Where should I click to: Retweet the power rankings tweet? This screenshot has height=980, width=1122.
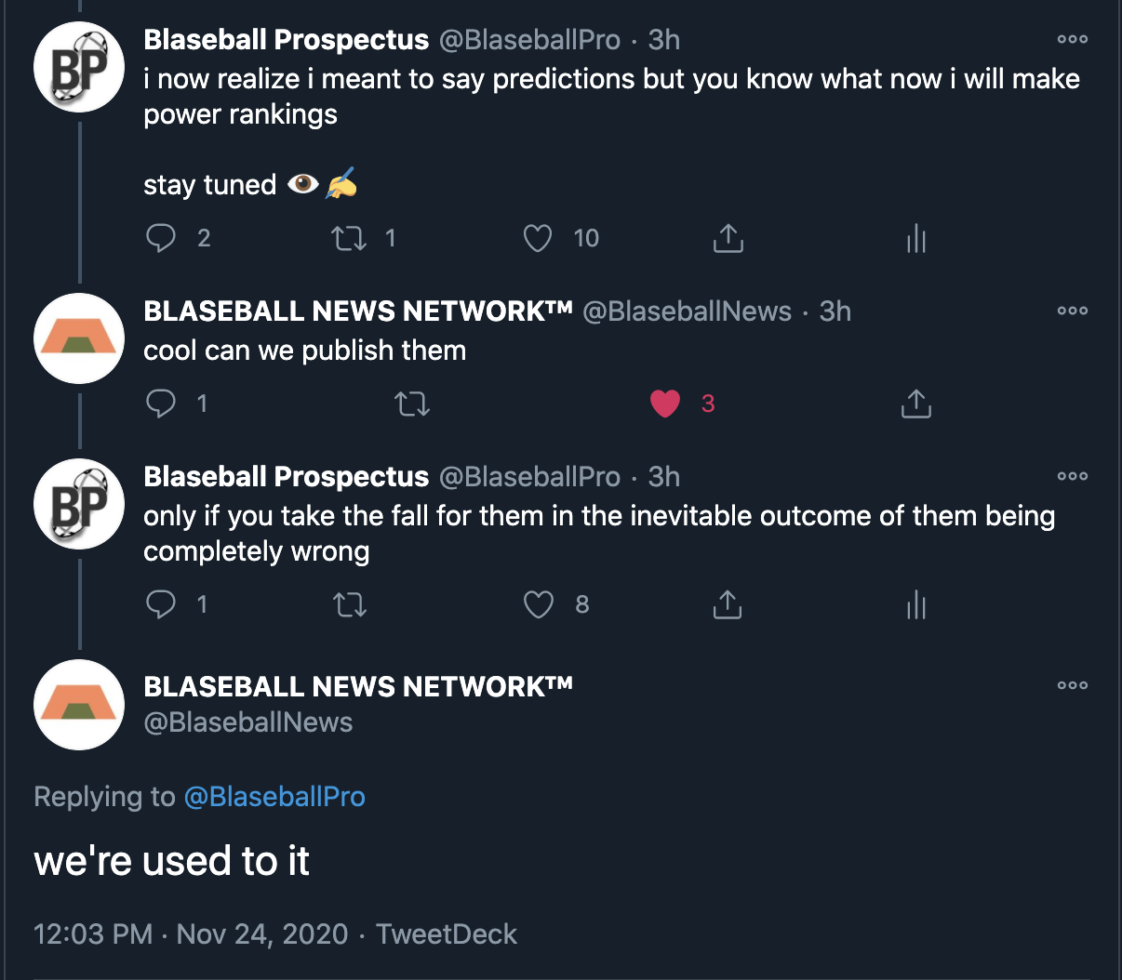pyautogui.click(x=350, y=238)
